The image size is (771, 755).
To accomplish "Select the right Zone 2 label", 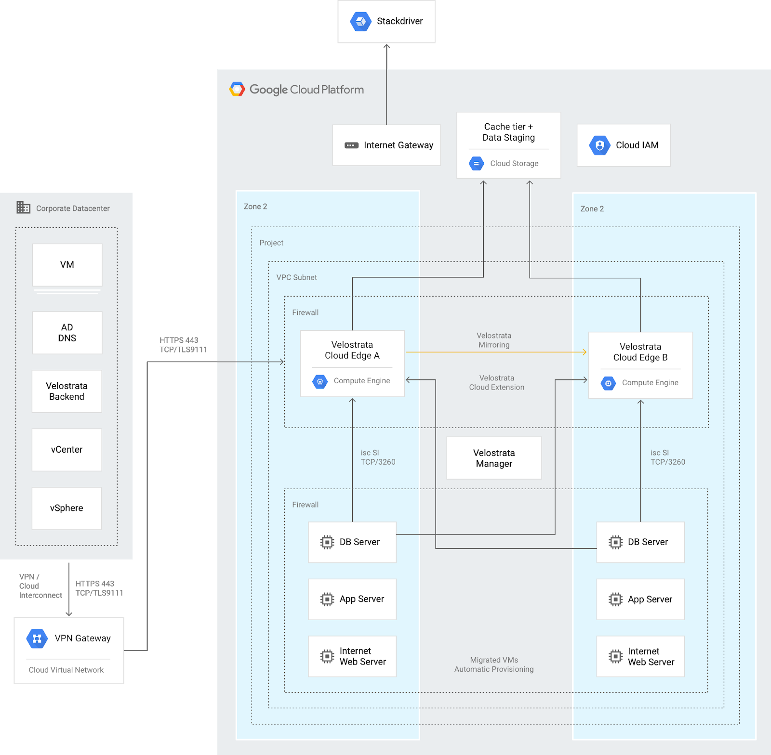I will [591, 208].
